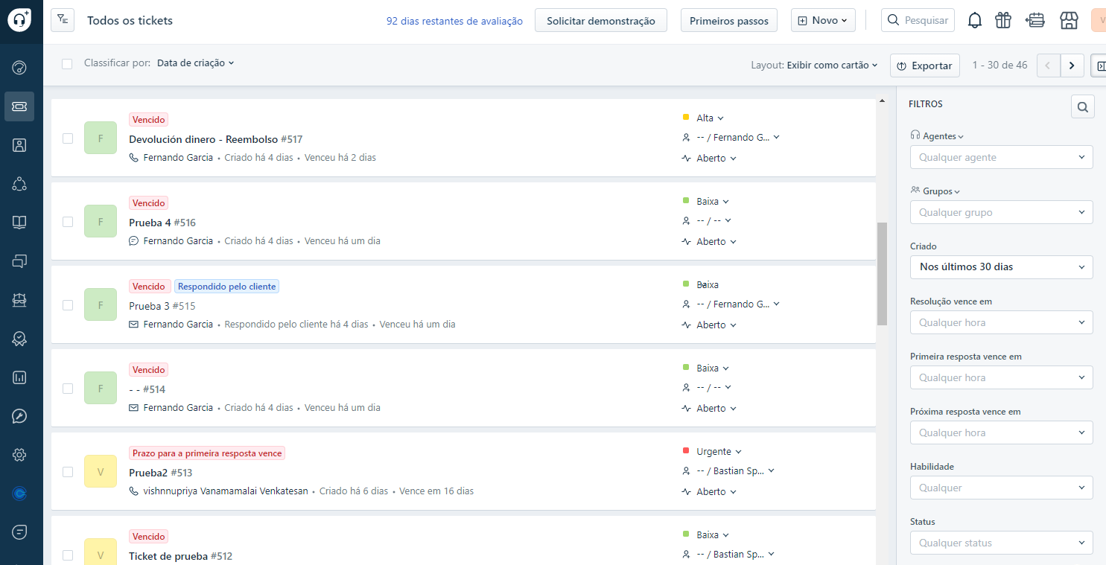1106x565 pixels.
Task: Open the Contacts icon in left sidebar
Action: point(20,145)
